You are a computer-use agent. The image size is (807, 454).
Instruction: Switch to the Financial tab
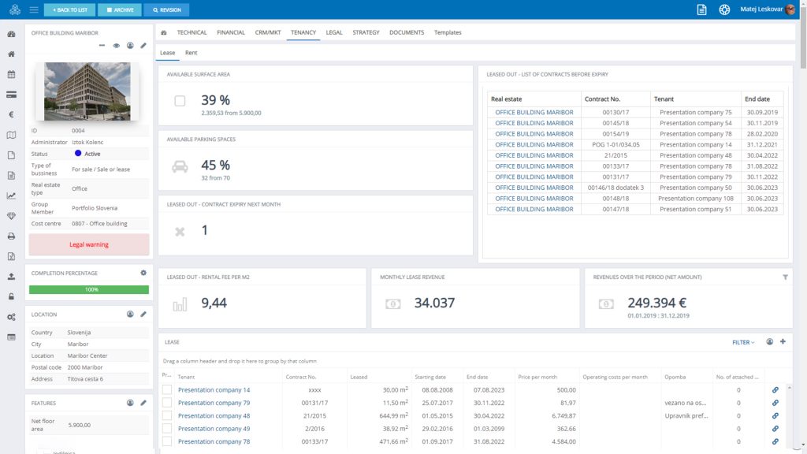click(231, 32)
